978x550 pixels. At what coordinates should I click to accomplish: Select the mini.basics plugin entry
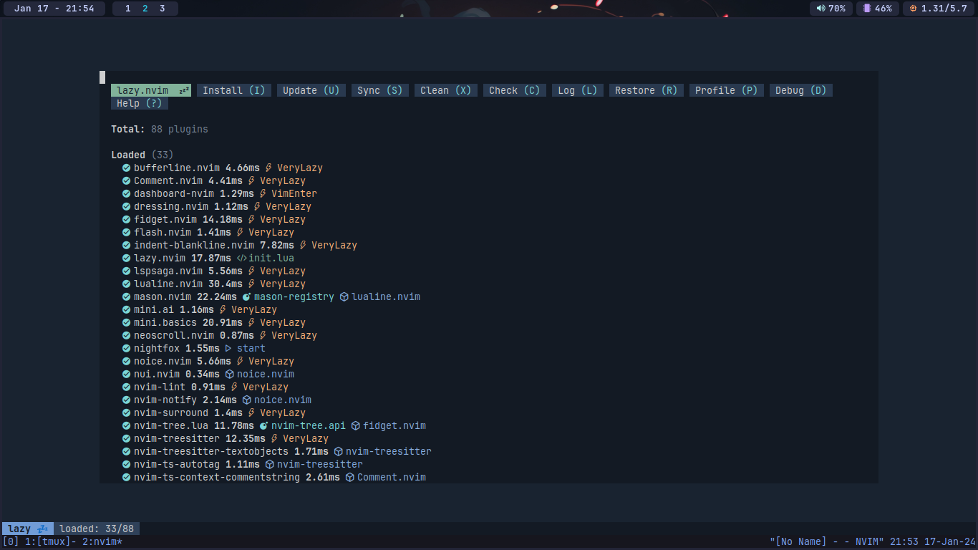pos(214,322)
